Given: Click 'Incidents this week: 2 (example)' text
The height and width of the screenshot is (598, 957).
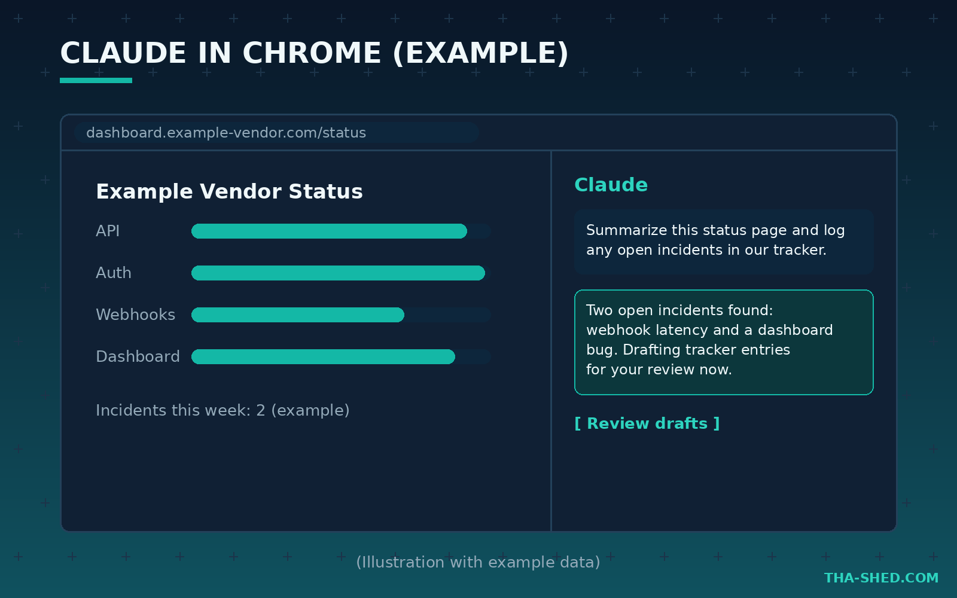Looking at the screenshot, I should click(223, 410).
